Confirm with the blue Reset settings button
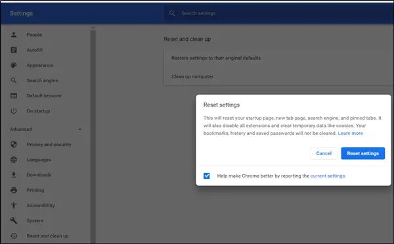Viewport: 394px width, 244px height. coord(363,153)
